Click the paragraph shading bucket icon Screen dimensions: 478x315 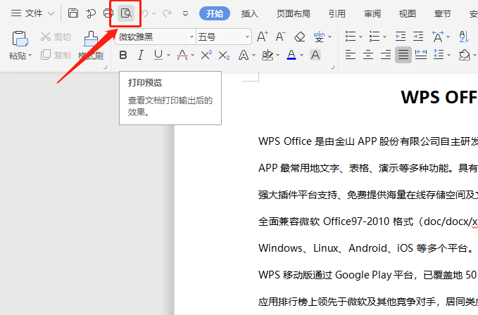click(x=465, y=55)
